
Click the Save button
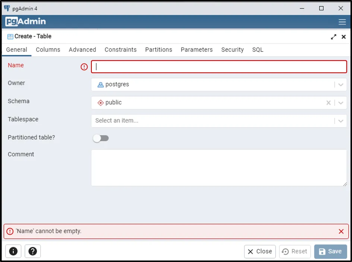[x=330, y=252]
